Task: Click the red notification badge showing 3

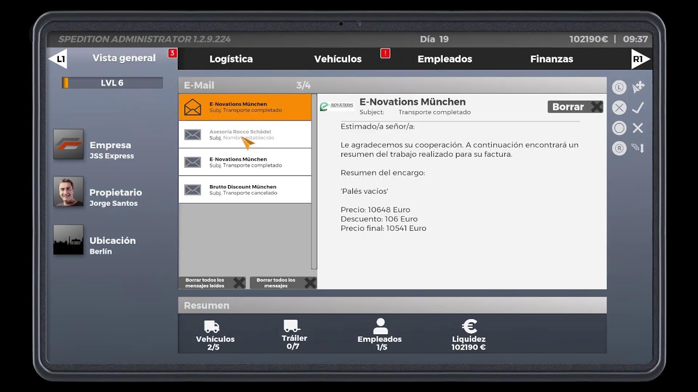Action: pos(172,53)
